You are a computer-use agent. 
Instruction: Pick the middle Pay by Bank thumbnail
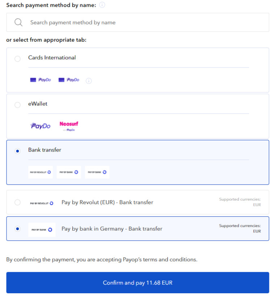(x=69, y=172)
